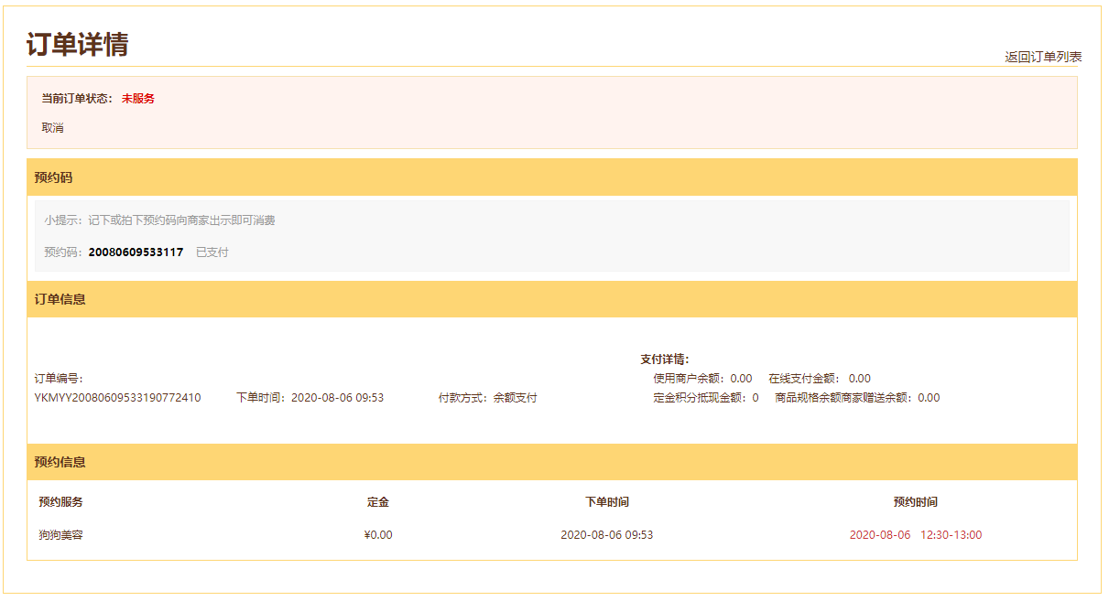Click red appointment time 2020-08-06 12:30-13:00

(x=916, y=535)
